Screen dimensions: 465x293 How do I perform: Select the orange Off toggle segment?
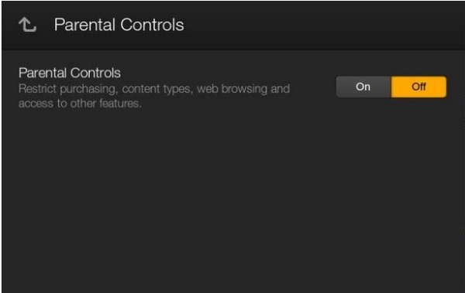[x=418, y=87]
